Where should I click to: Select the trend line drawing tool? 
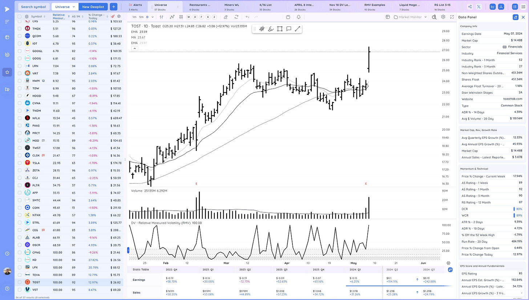(298, 29)
